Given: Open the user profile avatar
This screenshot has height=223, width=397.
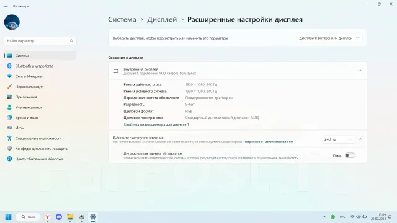Looking at the screenshot, I should point(12,22).
